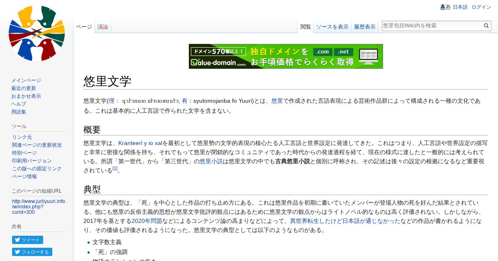This screenshot has height=261, width=498.
Task: Open the ソースを表示 tab
Action: tap(332, 27)
